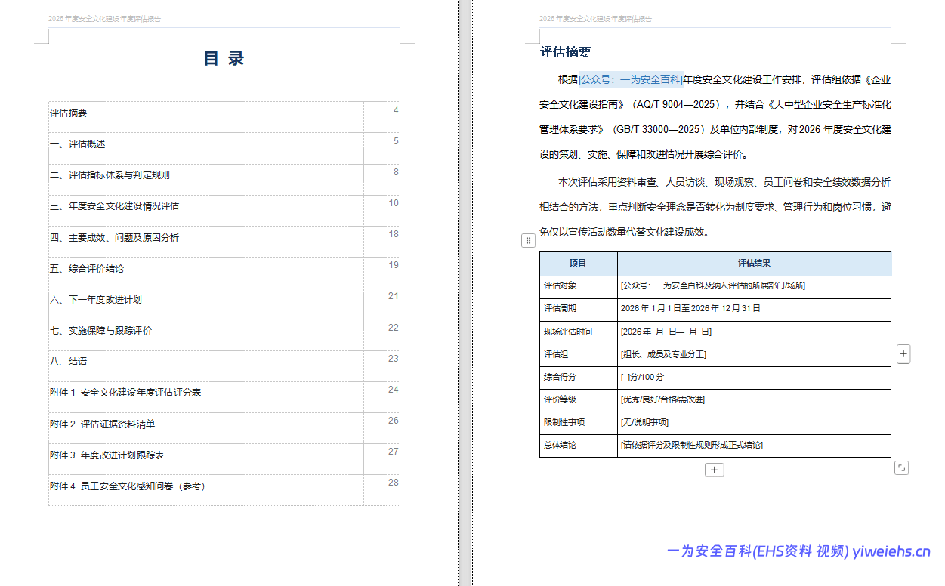This screenshot has height=586, width=945.
Task: Click the 项目 table header cell
Action: coord(578,264)
